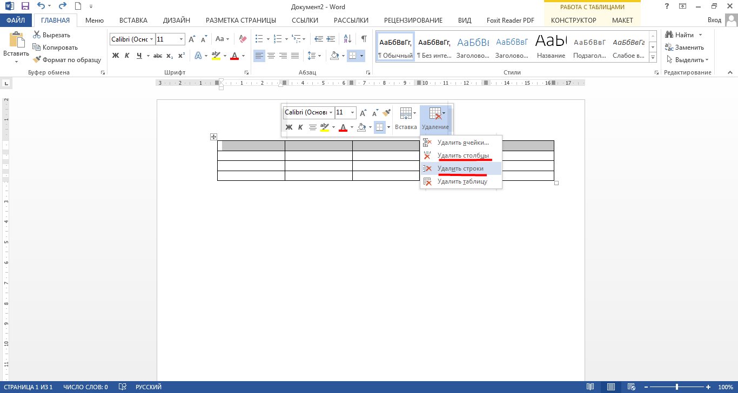Open the Font dialog launcher
738x393 pixels.
click(247, 72)
